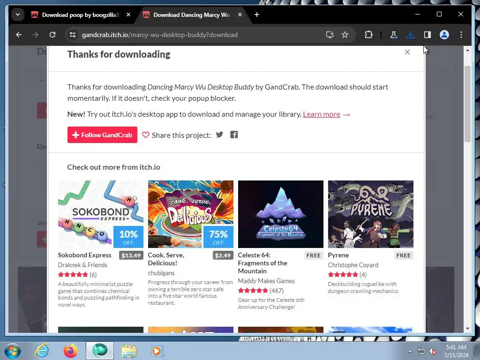Toggle the browser side panel
This screenshot has width=480, height=360.
pos(427,35)
